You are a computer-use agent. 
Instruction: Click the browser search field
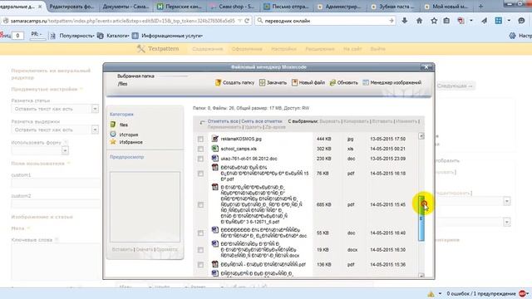324,21
